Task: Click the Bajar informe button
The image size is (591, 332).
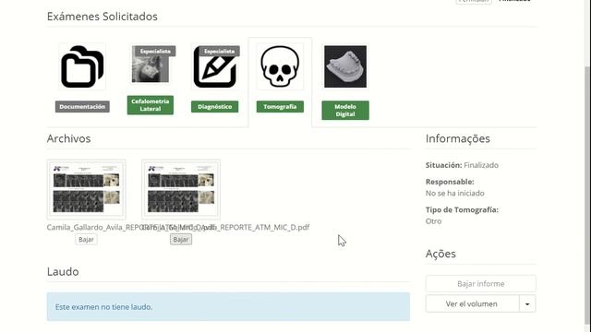Action: (480, 284)
